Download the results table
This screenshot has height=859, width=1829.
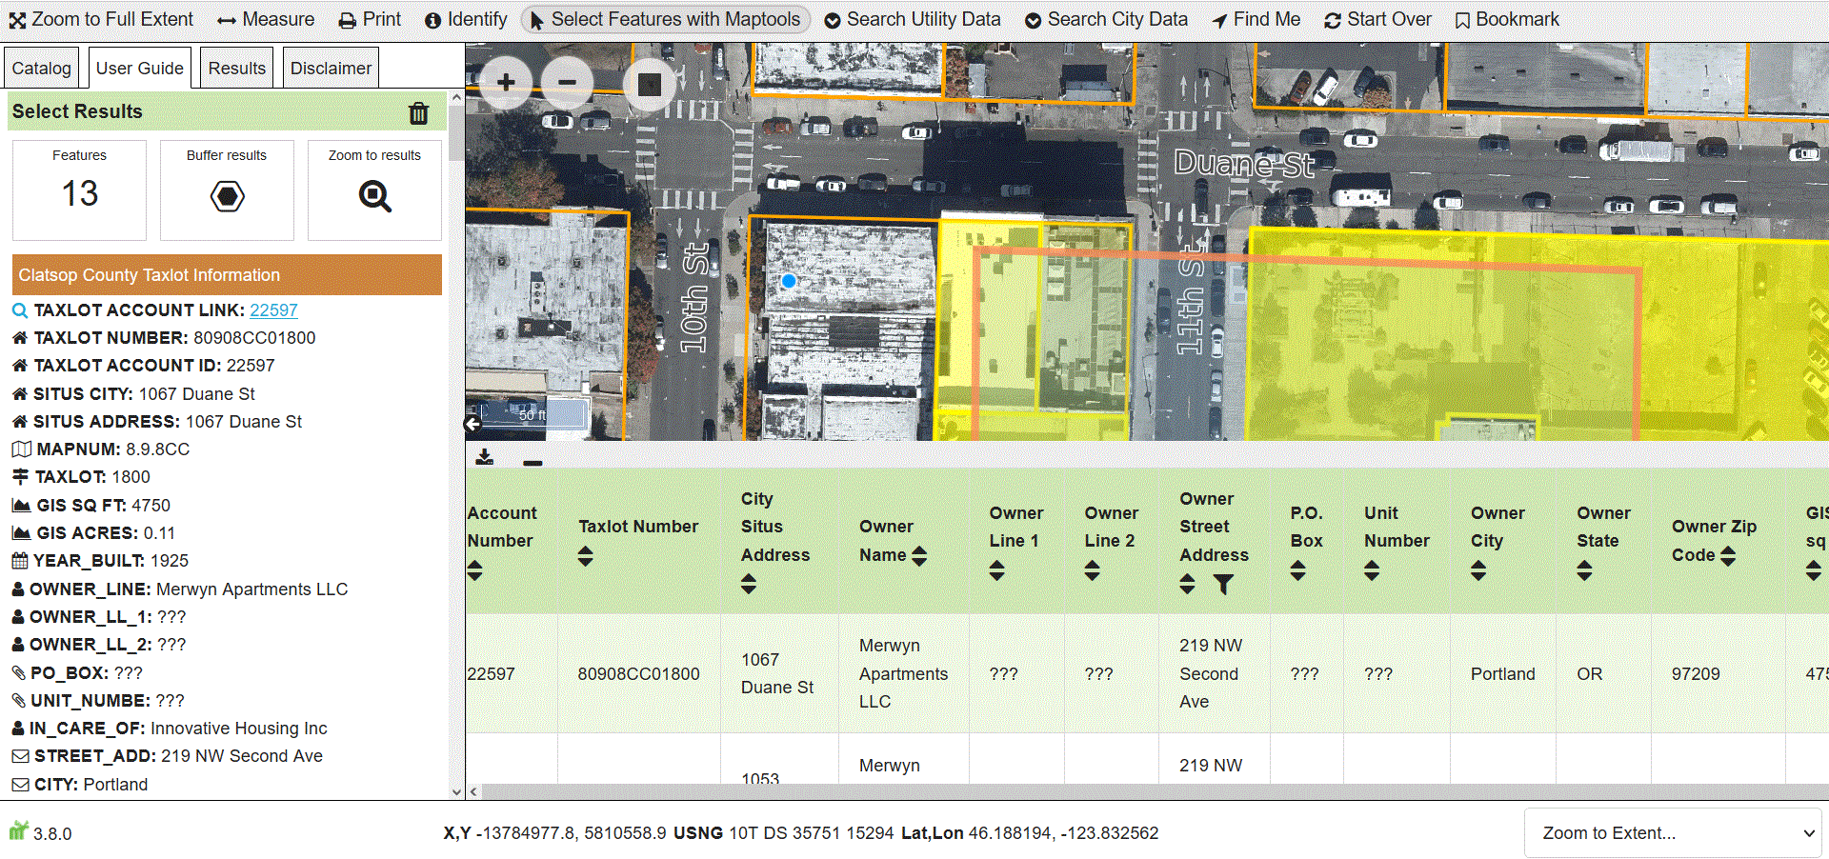485,457
